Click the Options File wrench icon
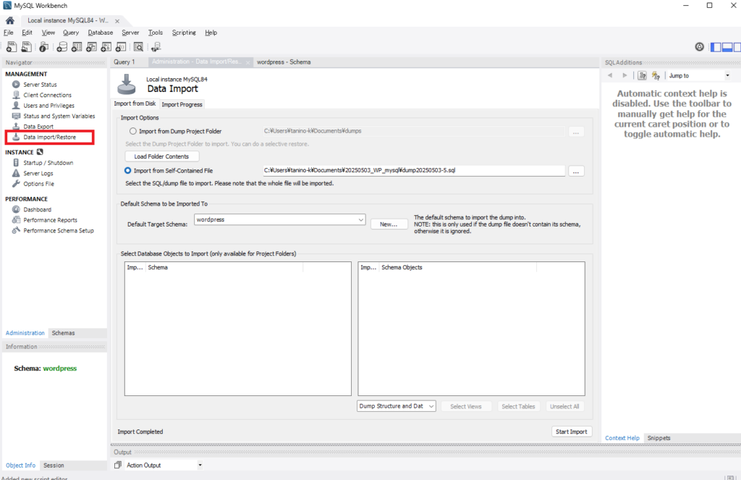The height and width of the screenshot is (480, 741). pyautogui.click(x=16, y=183)
